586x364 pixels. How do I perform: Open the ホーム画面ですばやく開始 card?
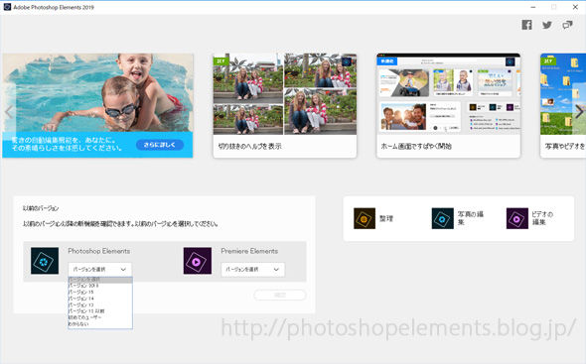[449, 105]
